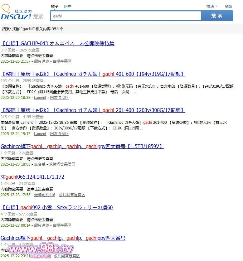The width and height of the screenshot is (243, 261).
Task: Open author 無名岳's profile link
Action: pos(40,164)
